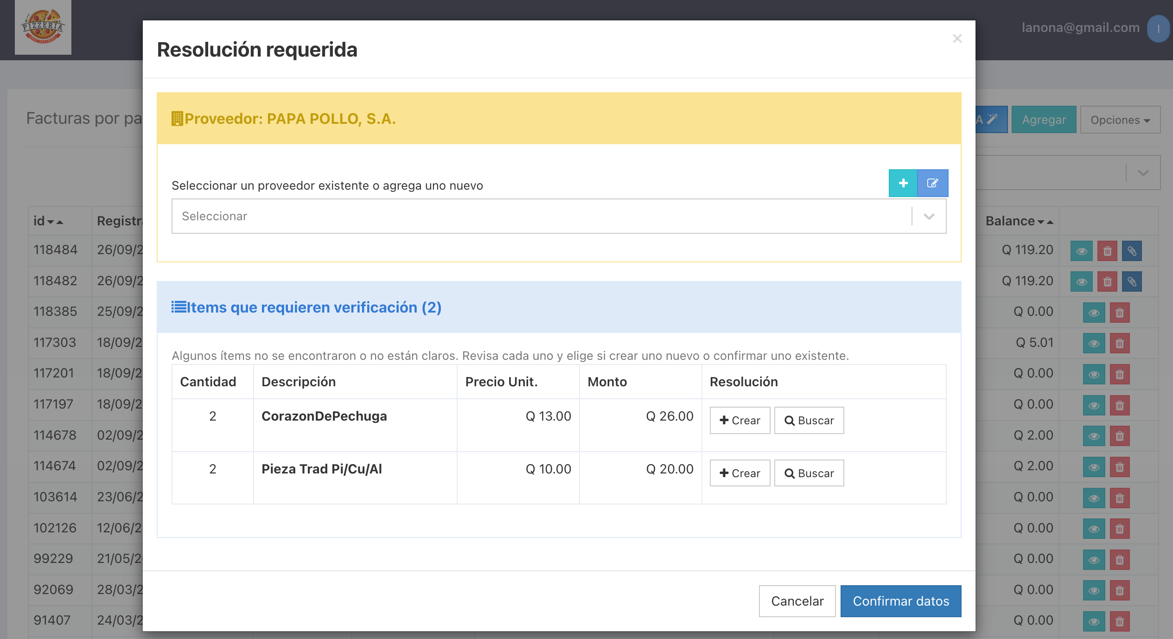Click the plus icon to add new provider
The width and height of the screenshot is (1173, 639).
pos(903,183)
